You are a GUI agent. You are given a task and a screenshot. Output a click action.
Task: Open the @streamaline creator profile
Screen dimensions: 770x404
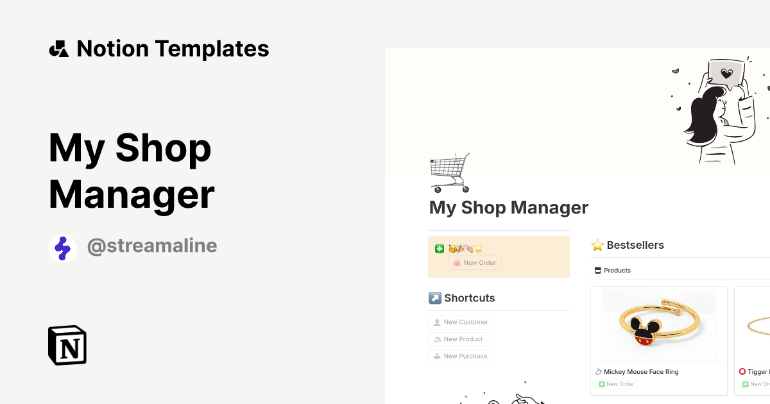point(152,246)
